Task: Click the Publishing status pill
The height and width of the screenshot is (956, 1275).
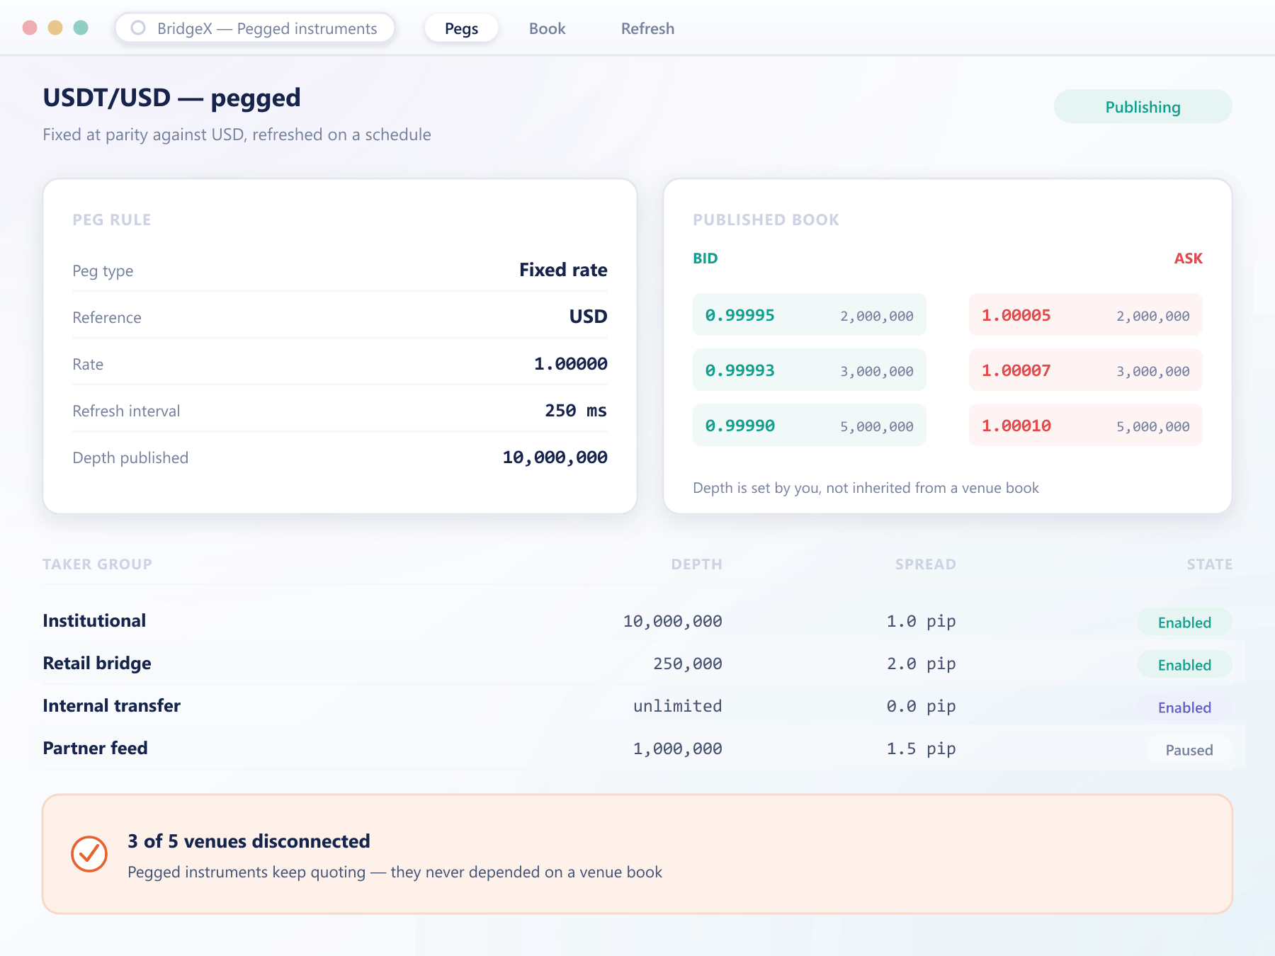Action: coord(1143,107)
